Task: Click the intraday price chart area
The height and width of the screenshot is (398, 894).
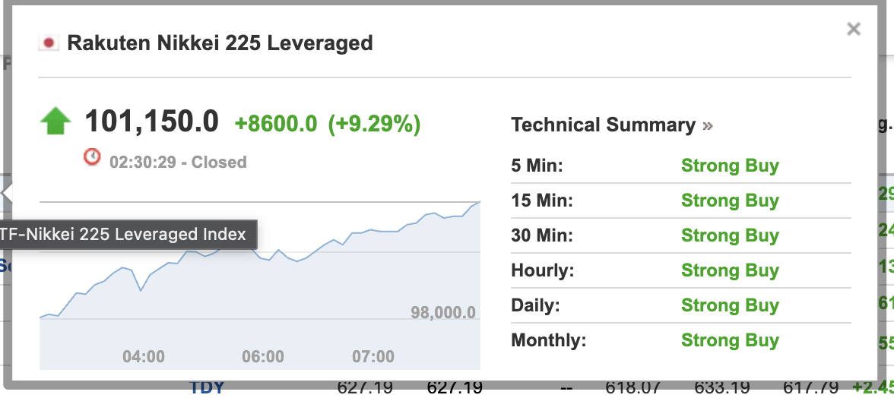Action: tap(260, 285)
